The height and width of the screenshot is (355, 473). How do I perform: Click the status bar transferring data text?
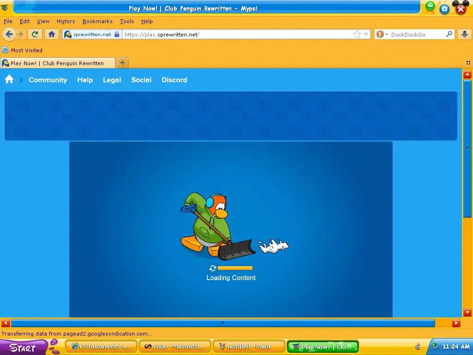tap(77, 334)
